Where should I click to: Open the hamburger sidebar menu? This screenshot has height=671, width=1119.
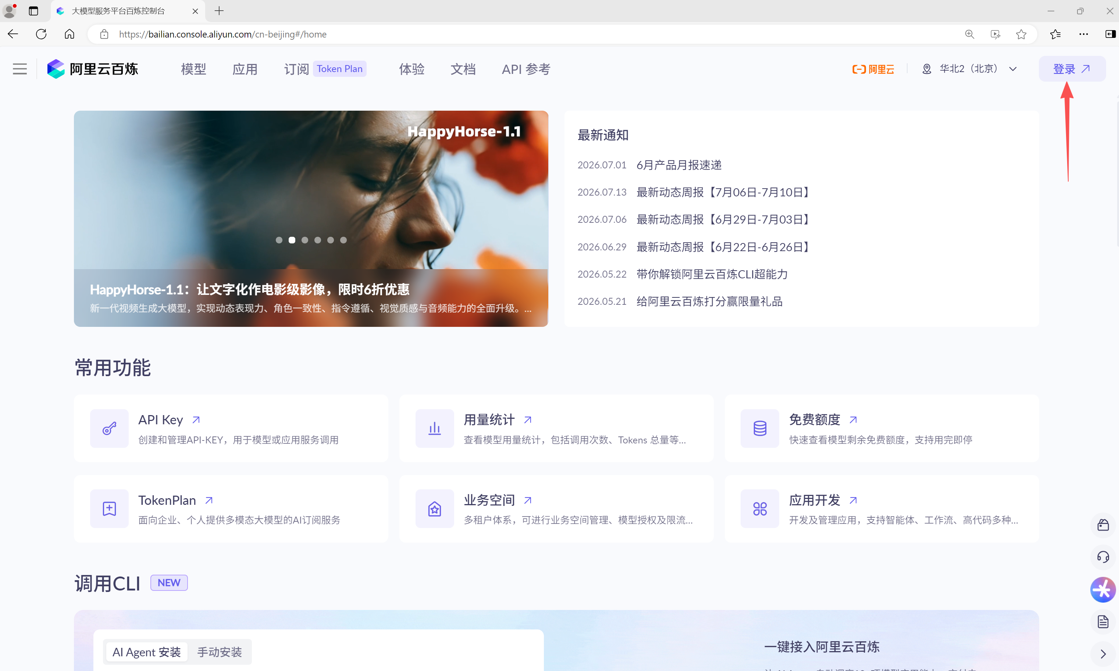20,69
